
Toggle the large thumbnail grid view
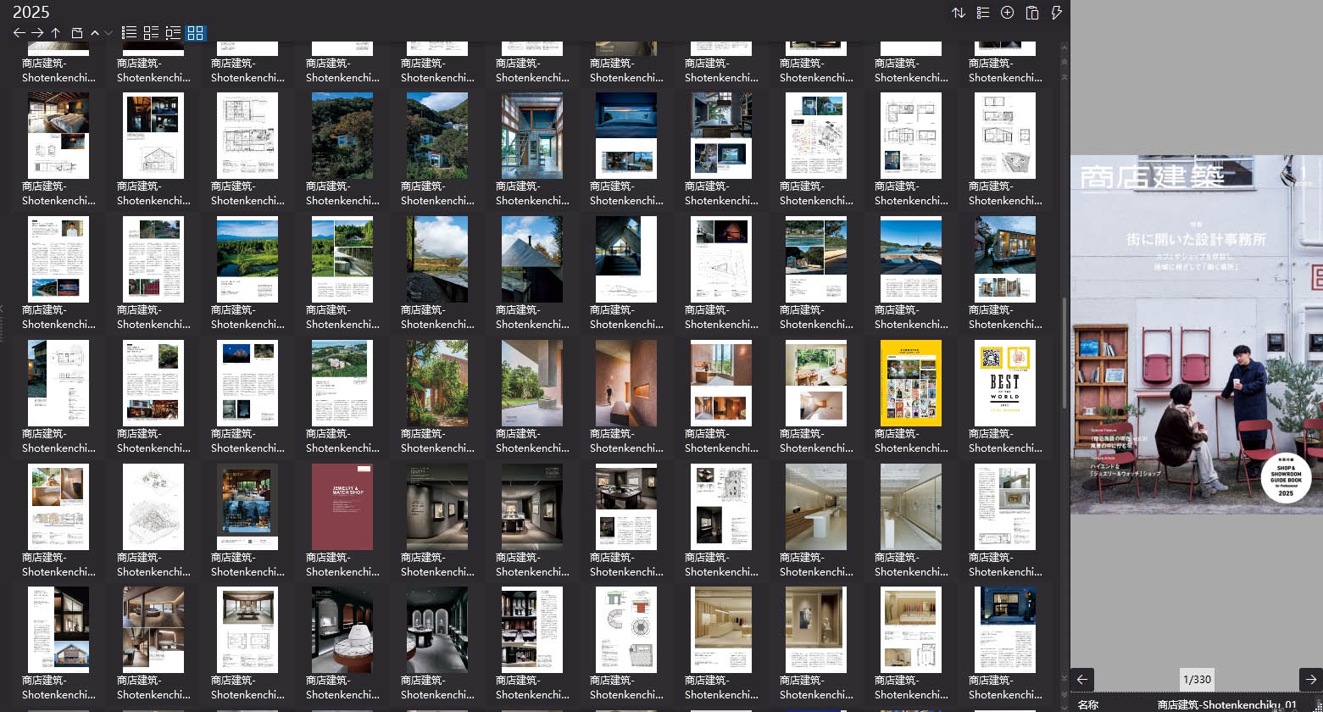196,33
